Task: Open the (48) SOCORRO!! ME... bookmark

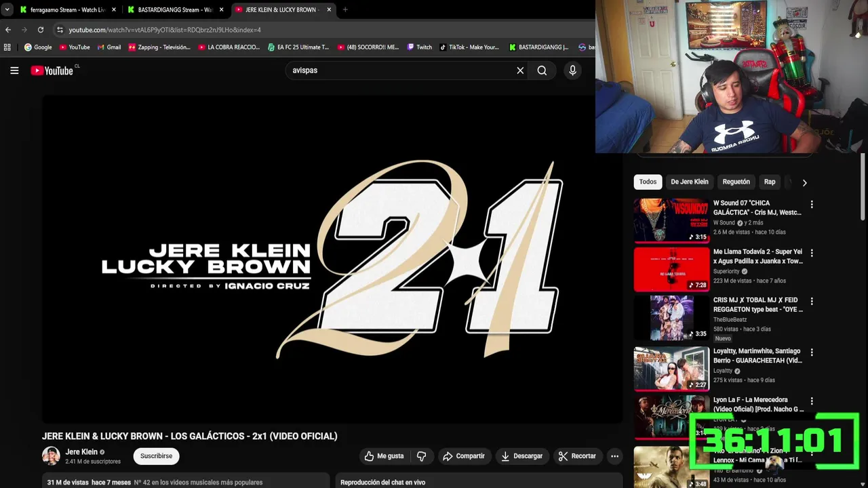Action: click(368, 47)
